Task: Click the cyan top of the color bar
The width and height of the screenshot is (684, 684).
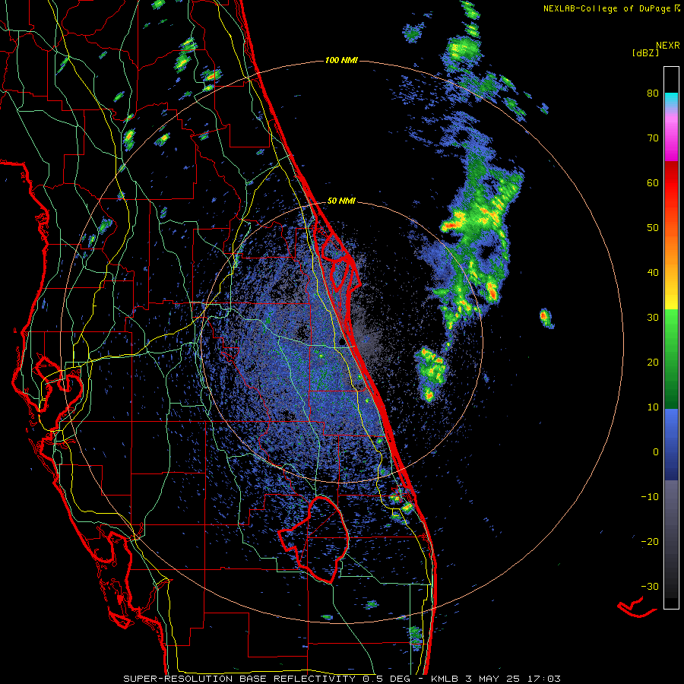Action: tap(671, 100)
